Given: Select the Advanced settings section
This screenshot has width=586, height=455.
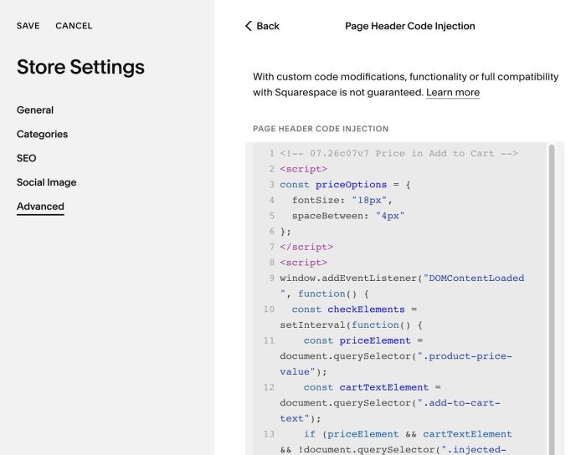Looking at the screenshot, I should pos(40,207).
